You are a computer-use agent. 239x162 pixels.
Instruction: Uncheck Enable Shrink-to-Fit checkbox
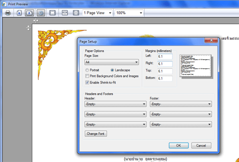coord(88,82)
